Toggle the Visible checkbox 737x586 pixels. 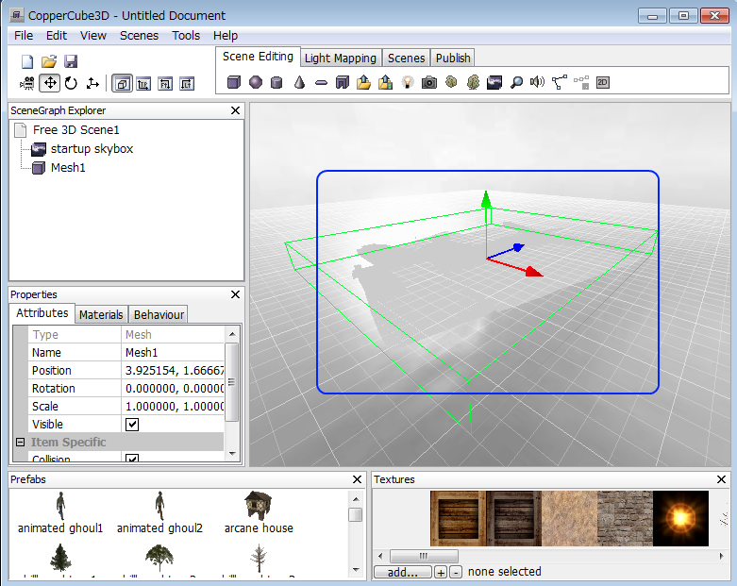pyautogui.click(x=132, y=425)
